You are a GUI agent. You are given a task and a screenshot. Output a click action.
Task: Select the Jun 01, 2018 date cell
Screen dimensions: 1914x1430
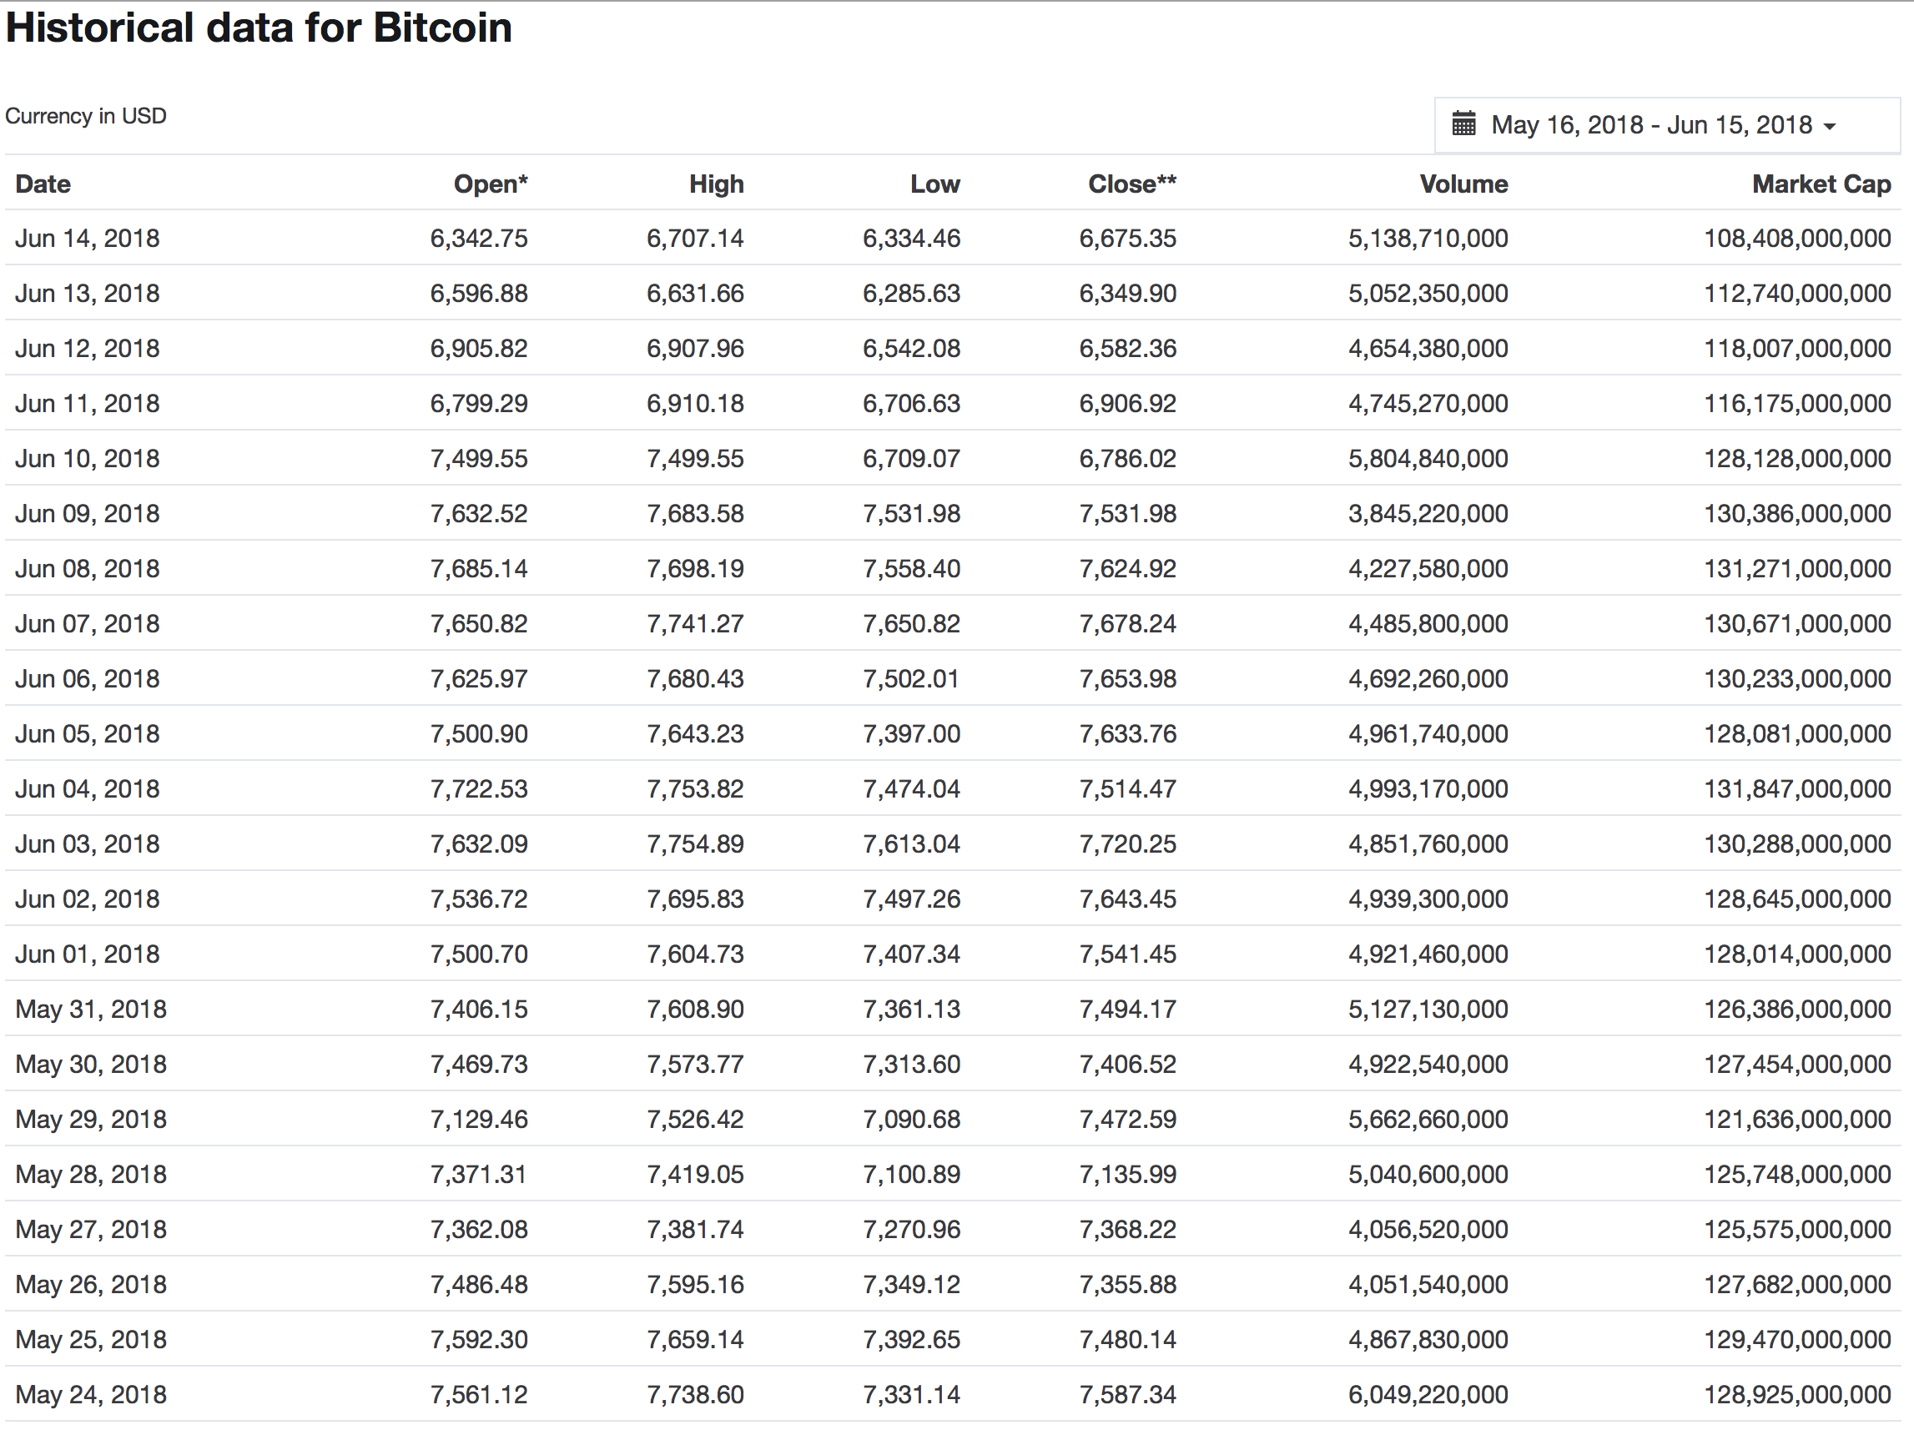(88, 954)
